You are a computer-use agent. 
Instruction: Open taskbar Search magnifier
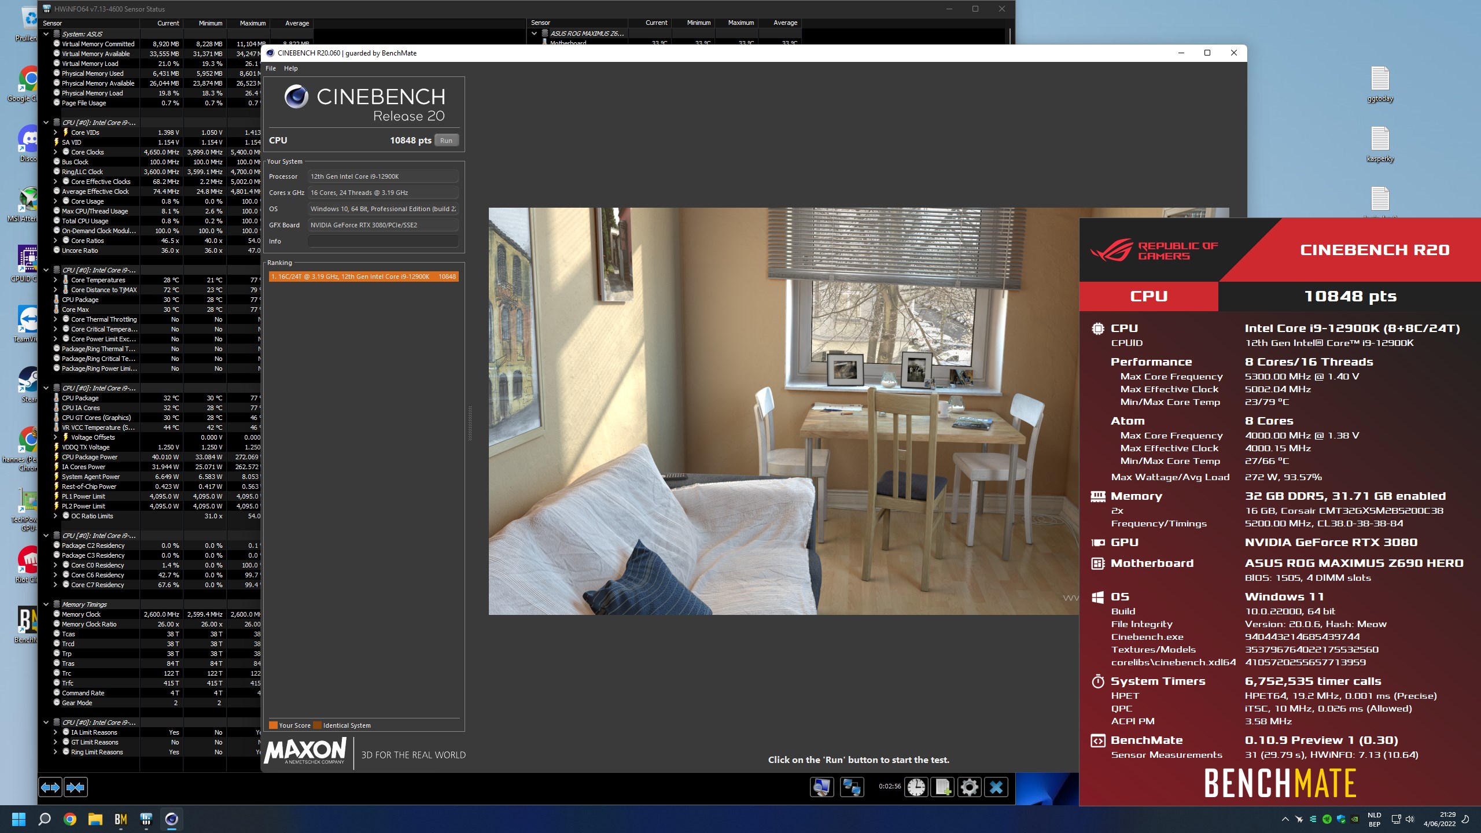45,819
